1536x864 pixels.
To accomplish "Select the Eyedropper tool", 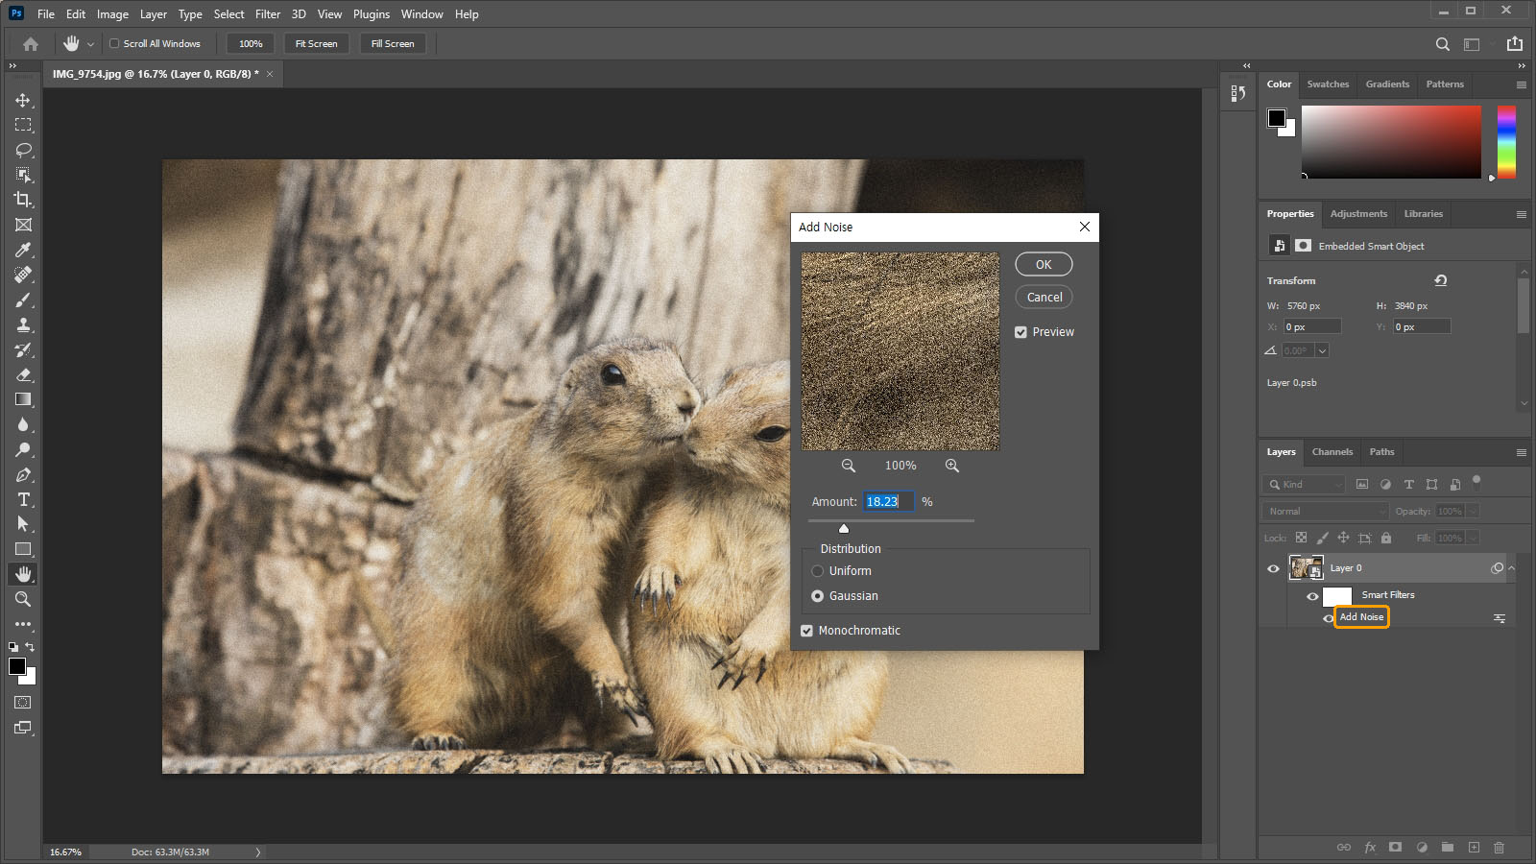I will coord(23,250).
